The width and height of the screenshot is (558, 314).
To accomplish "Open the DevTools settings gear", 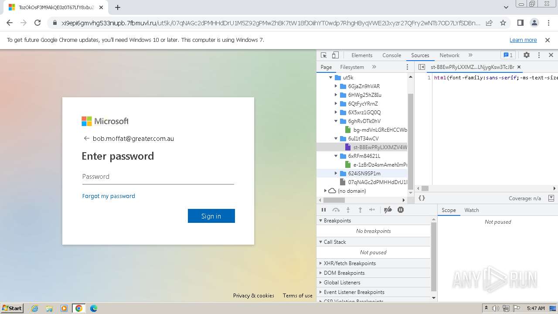I will pyautogui.click(x=527, y=55).
